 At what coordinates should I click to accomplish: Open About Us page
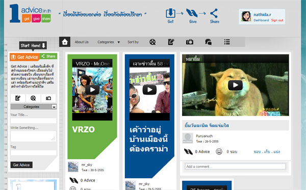82,42
